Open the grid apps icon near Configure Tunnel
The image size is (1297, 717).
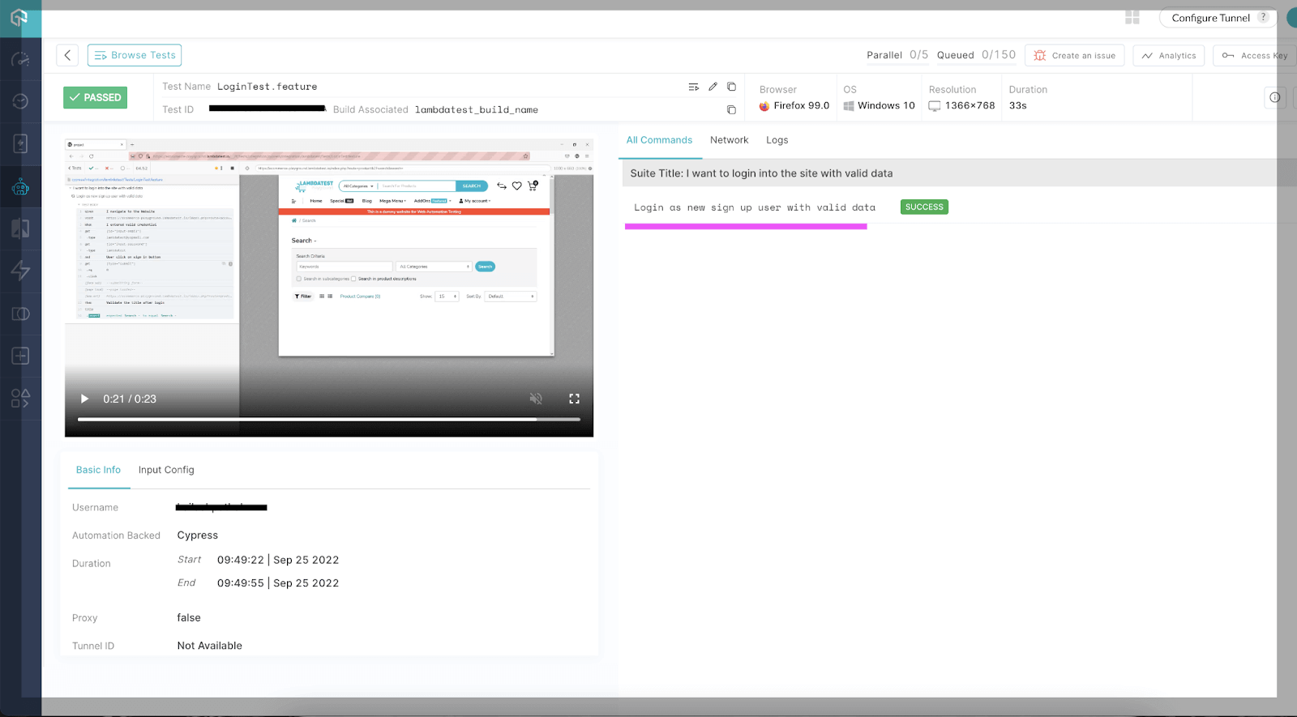click(x=1132, y=18)
